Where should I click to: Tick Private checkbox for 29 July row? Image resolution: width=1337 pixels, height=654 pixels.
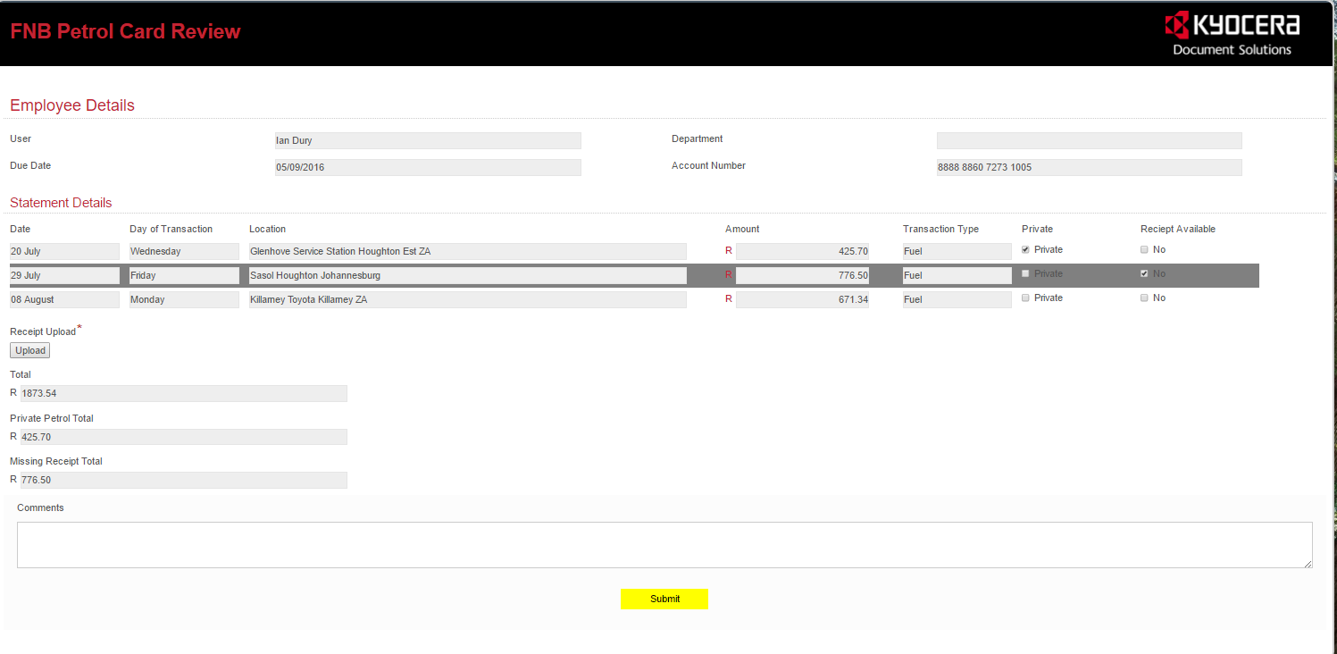(x=1025, y=274)
